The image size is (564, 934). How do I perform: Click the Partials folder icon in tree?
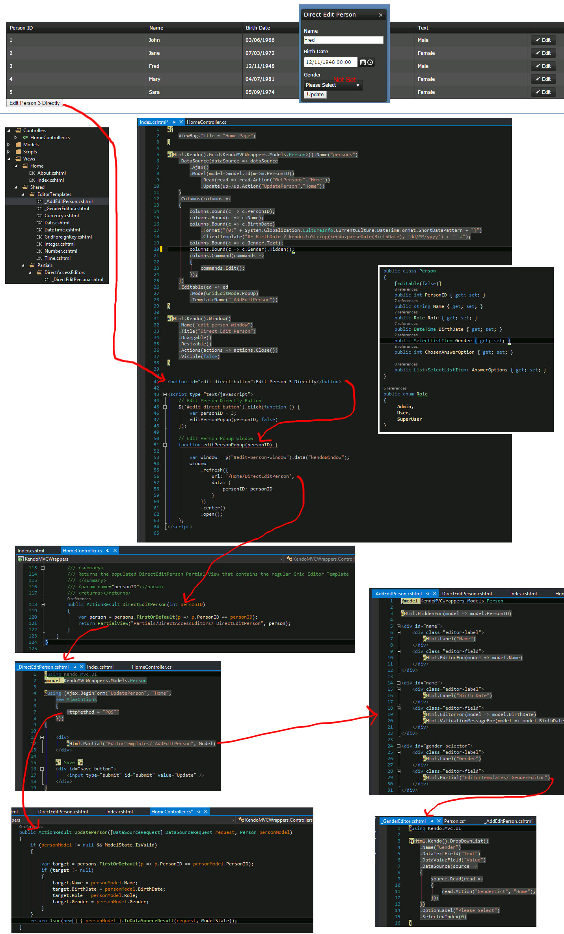coord(32,265)
